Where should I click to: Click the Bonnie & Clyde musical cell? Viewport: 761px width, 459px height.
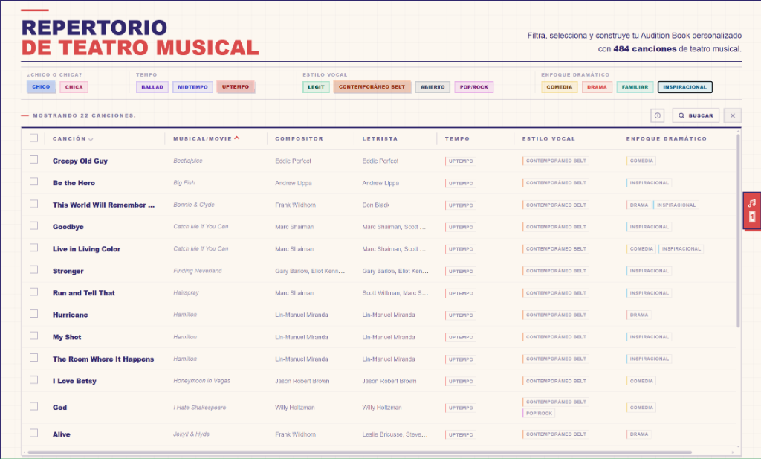coord(194,205)
